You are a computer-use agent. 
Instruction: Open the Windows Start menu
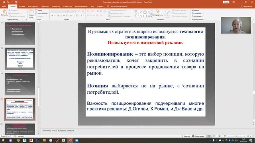[3, 140]
